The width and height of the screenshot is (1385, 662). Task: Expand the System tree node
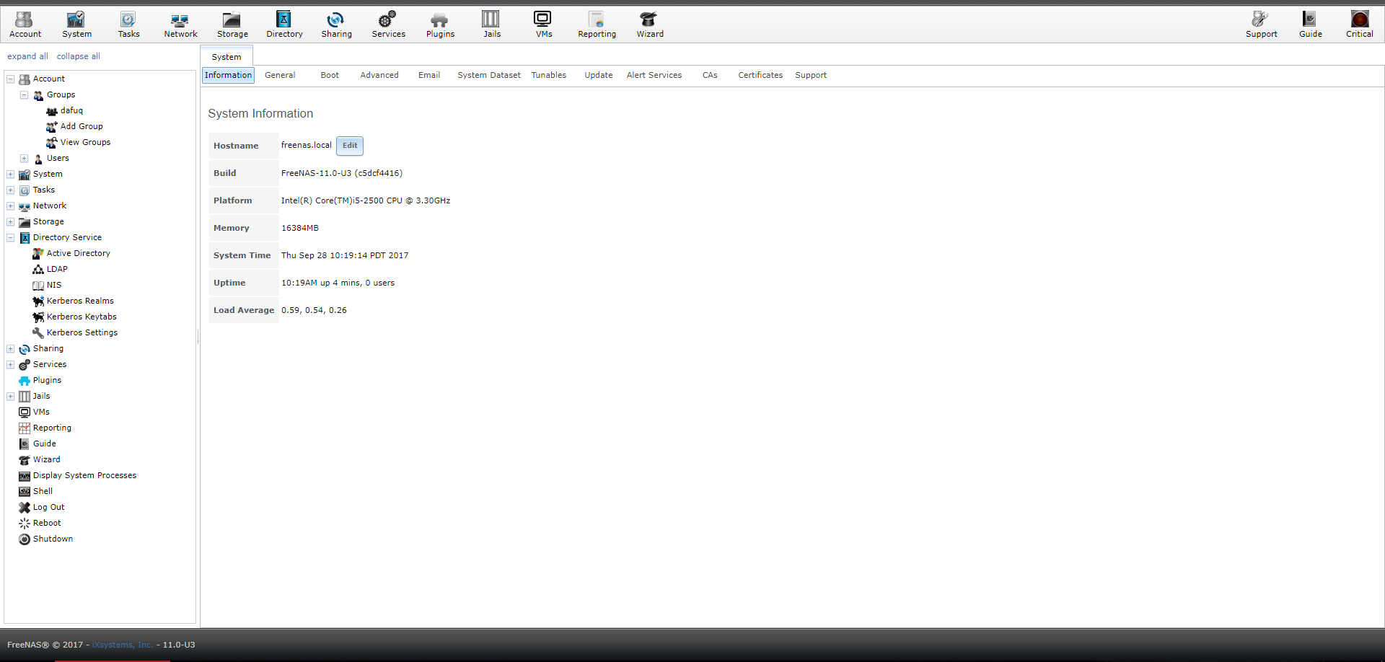click(11, 175)
